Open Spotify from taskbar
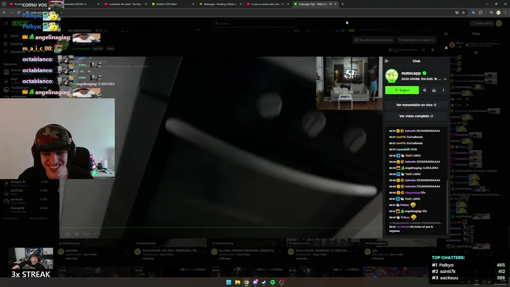 273,282
